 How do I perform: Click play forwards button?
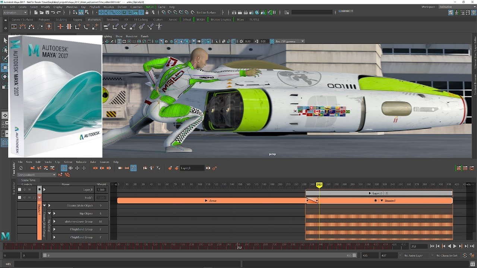(x=454, y=246)
